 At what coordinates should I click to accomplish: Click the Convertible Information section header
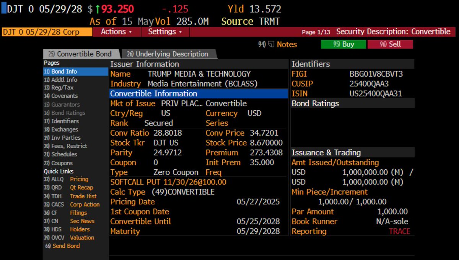pyautogui.click(x=199, y=94)
